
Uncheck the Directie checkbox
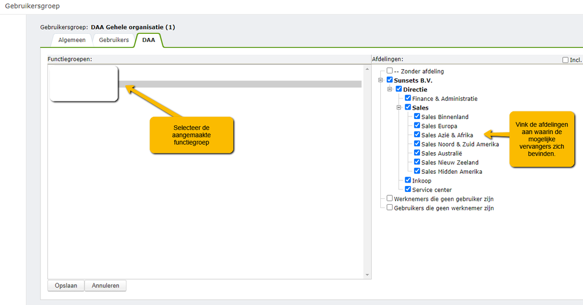point(398,89)
